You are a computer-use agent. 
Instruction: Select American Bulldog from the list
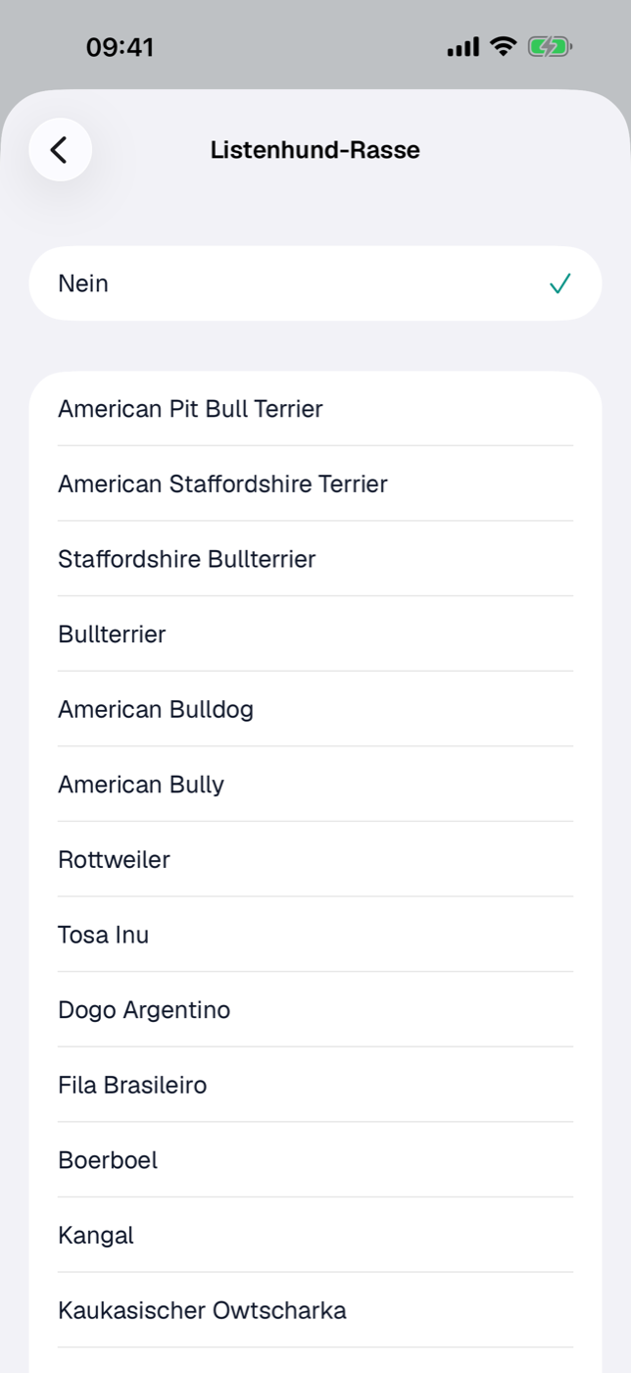[315, 709]
